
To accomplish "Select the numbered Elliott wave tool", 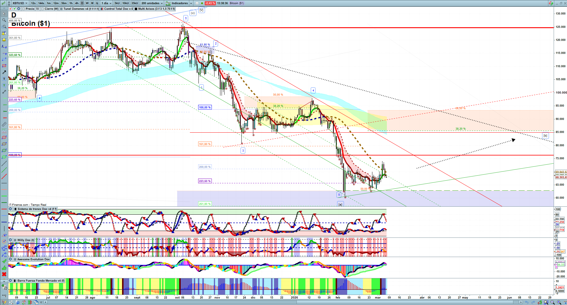I will coord(4,248).
